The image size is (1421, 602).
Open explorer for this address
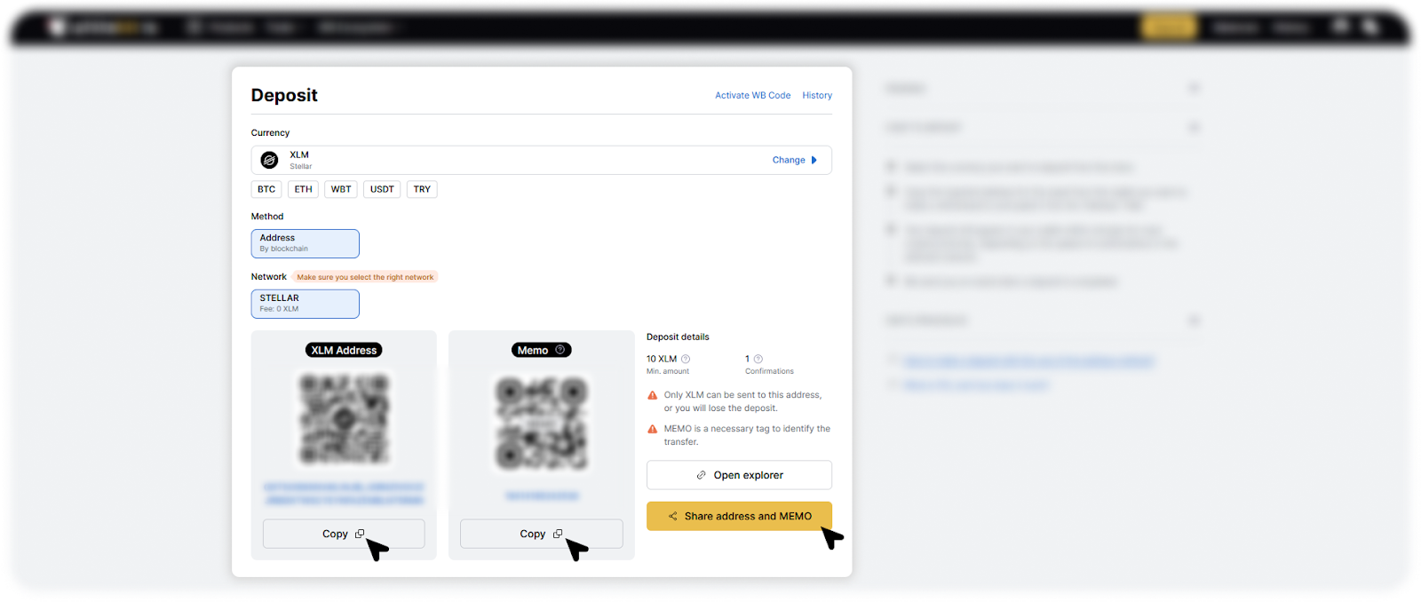[739, 475]
